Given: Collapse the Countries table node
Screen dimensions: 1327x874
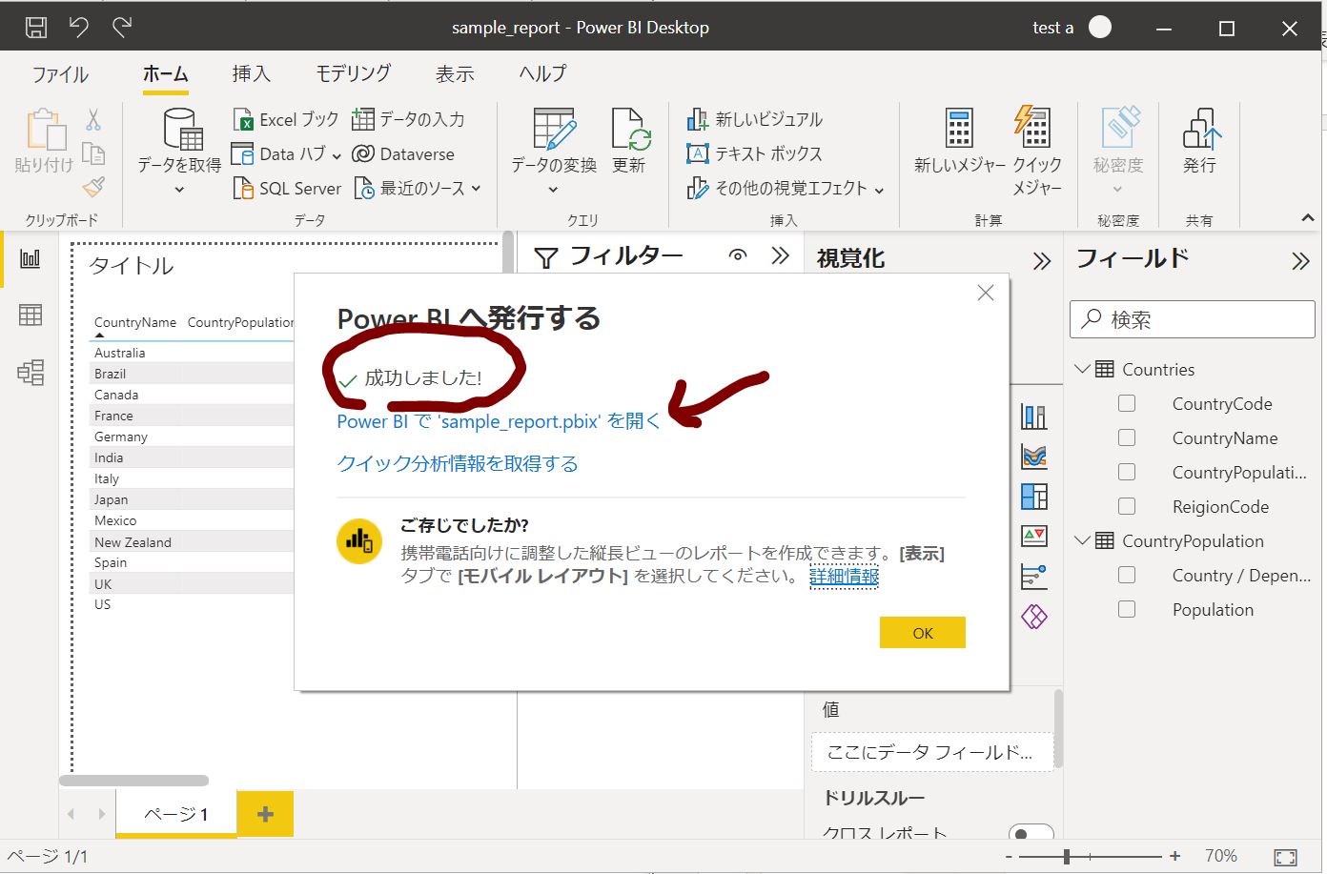Looking at the screenshot, I should tap(1082, 369).
